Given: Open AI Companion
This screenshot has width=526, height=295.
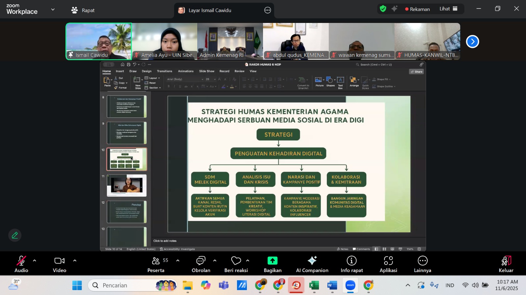Looking at the screenshot, I should [x=312, y=264].
